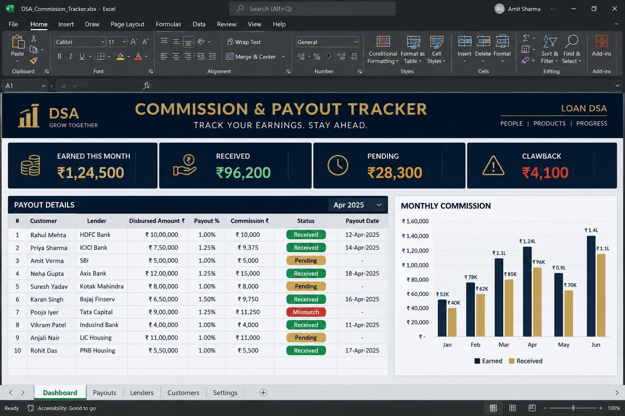625x416 pixels.
Task: Open the Apr 2025 month dropdown
Action: (357, 205)
